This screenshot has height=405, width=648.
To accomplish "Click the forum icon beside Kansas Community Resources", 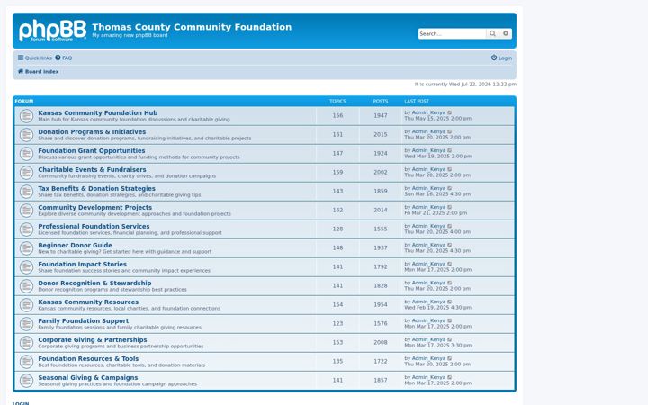I will point(26,305).
